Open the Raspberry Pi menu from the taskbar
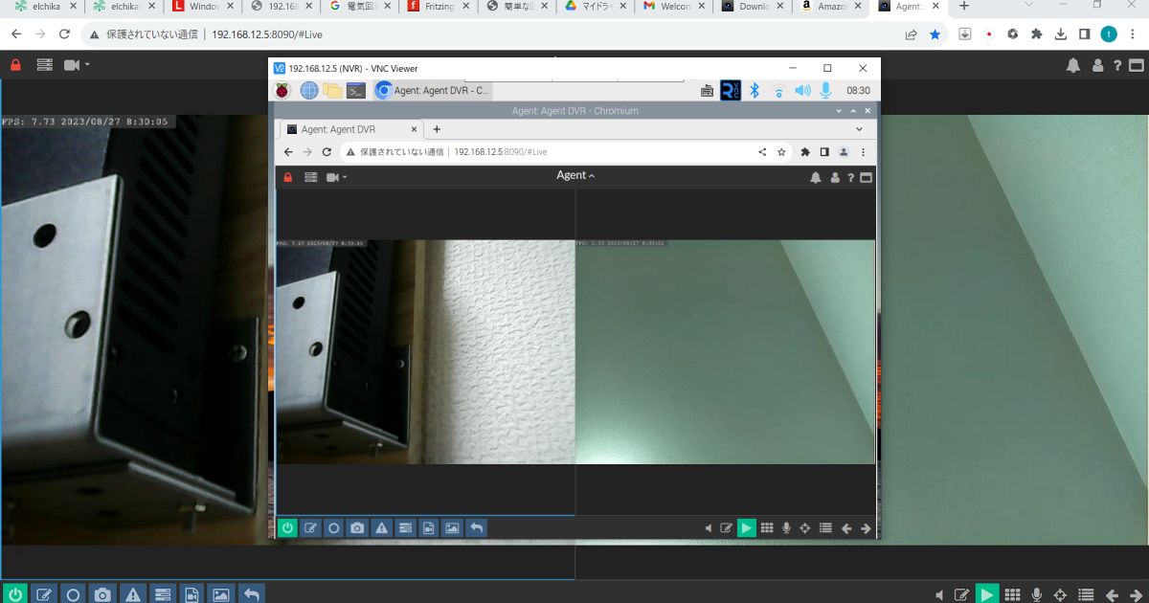 tap(280, 90)
